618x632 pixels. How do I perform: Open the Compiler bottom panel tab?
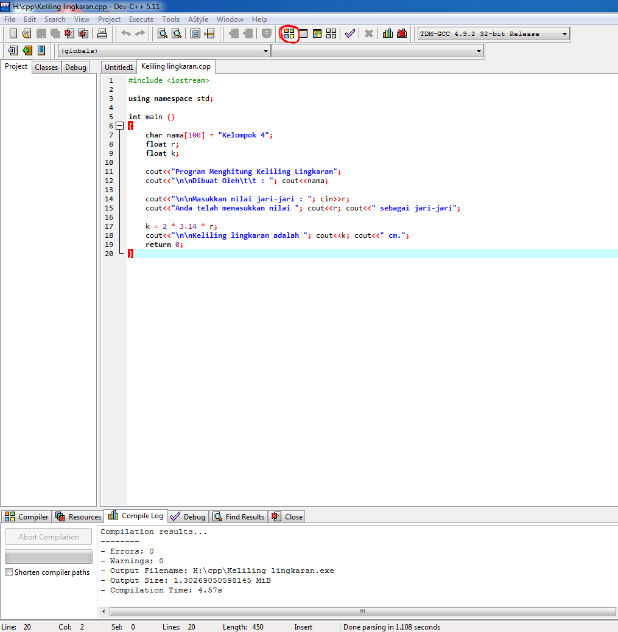pyautogui.click(x=27, y=516)
